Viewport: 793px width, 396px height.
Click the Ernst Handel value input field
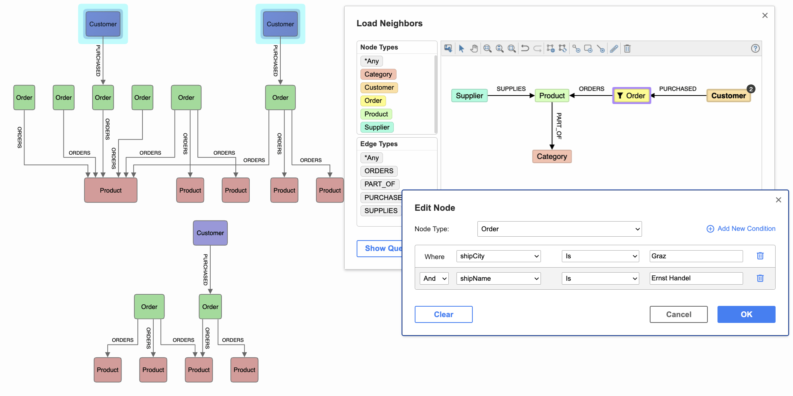click(696, 278)
